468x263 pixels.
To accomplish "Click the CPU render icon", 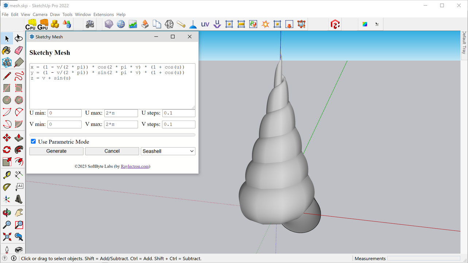I will click(31, 24).
